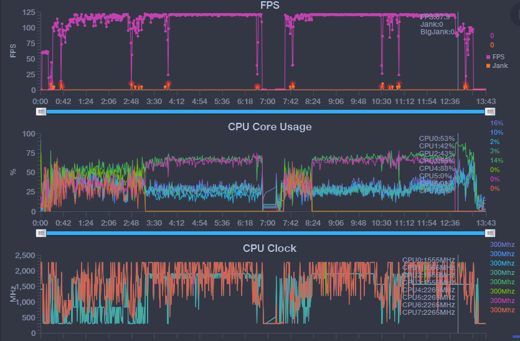Click the rotated FPS y-axis title

pos(13,50)
